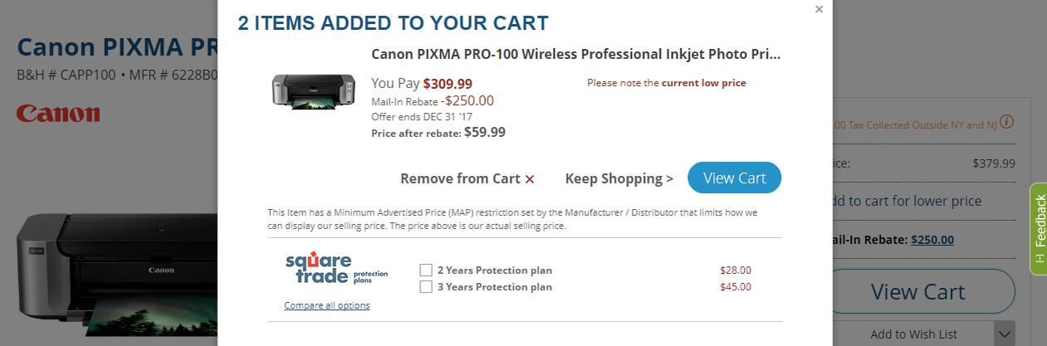The width and height of the screenshot is (1047, 346).
Task: Open the Compare all options link
Action: (326, 305)
